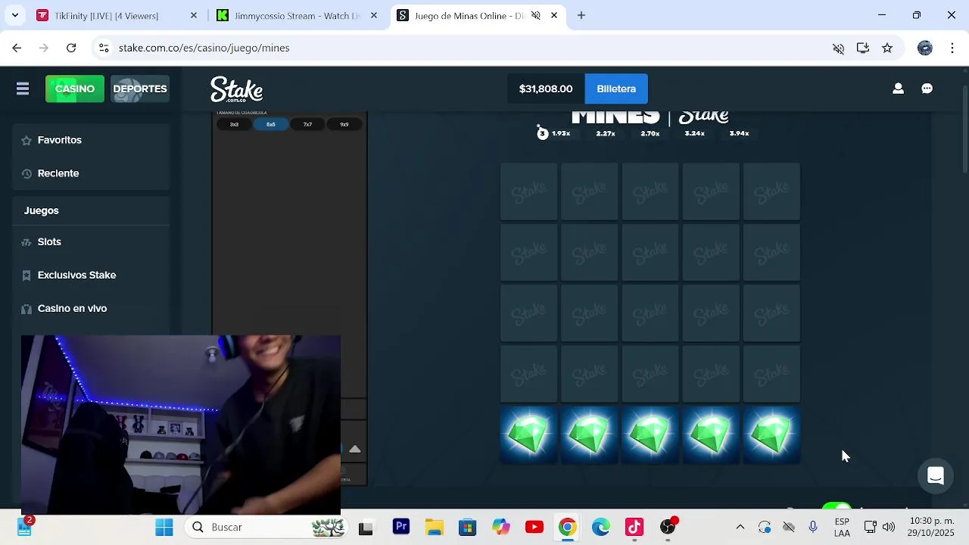Collapse the bet panel using up arrow
Viewport: 969px width, 545px height.
(354, 449)
